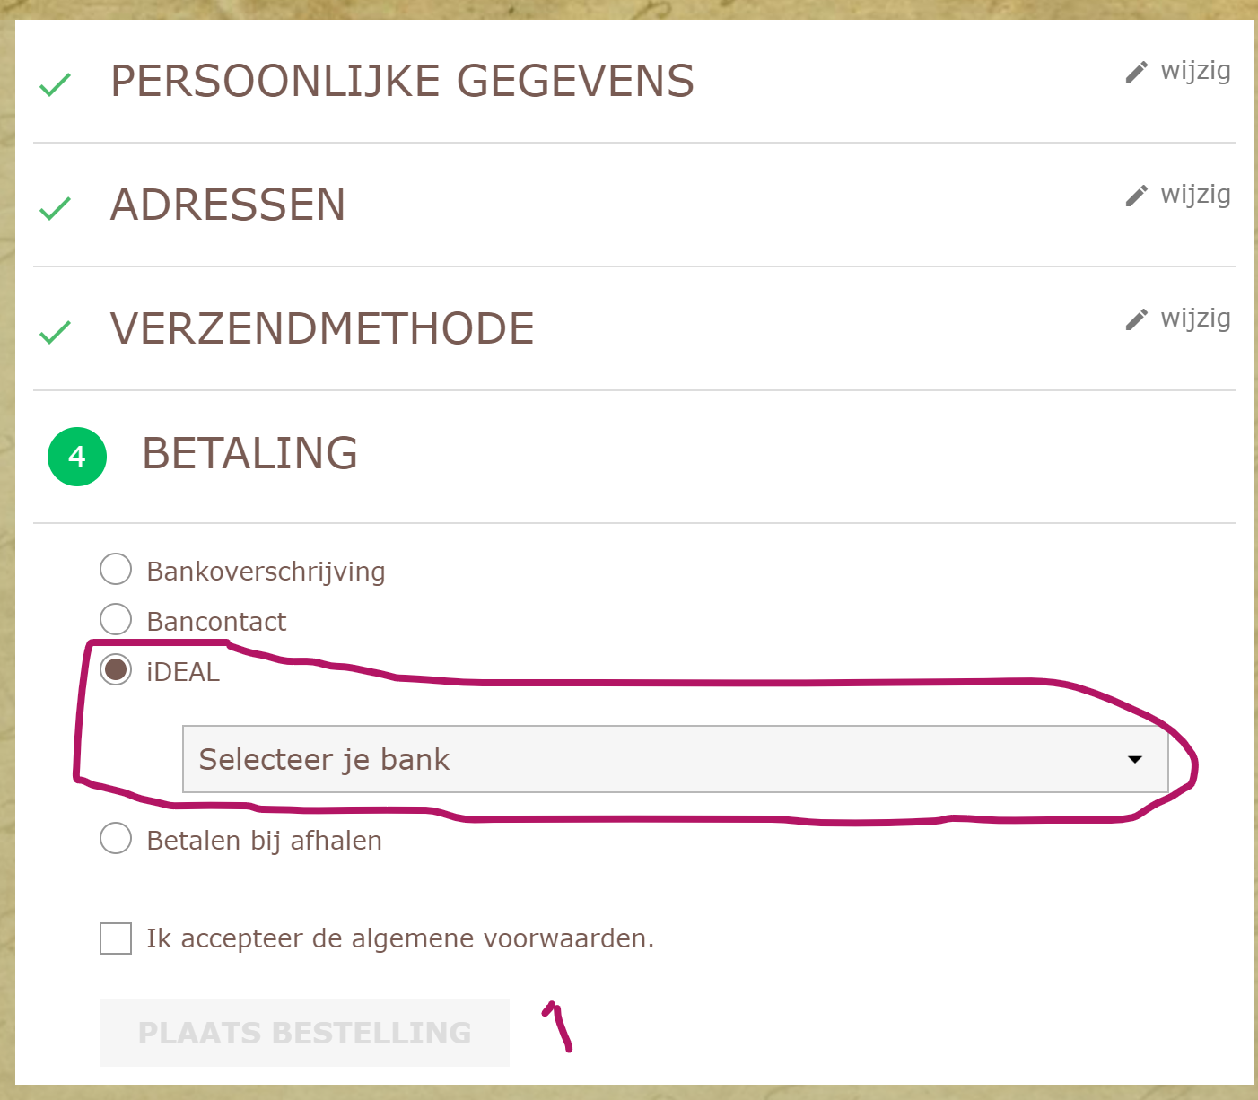Click the Plaats Bestelling button
Viewport: 1258px width, 1100px height.
tap(304, 1033)
